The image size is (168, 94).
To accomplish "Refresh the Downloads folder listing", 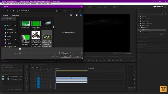I will click(x=57, y=11).
